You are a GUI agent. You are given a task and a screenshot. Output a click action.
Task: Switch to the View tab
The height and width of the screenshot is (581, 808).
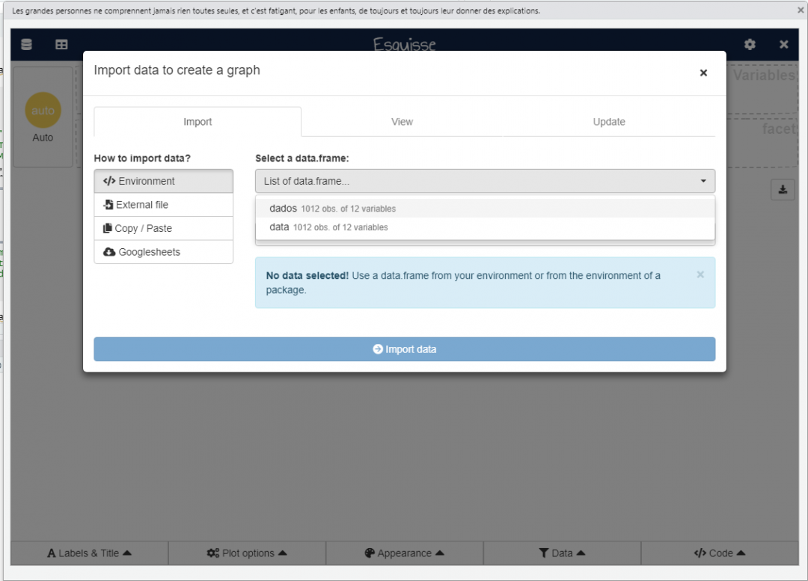tap(402, 122)
